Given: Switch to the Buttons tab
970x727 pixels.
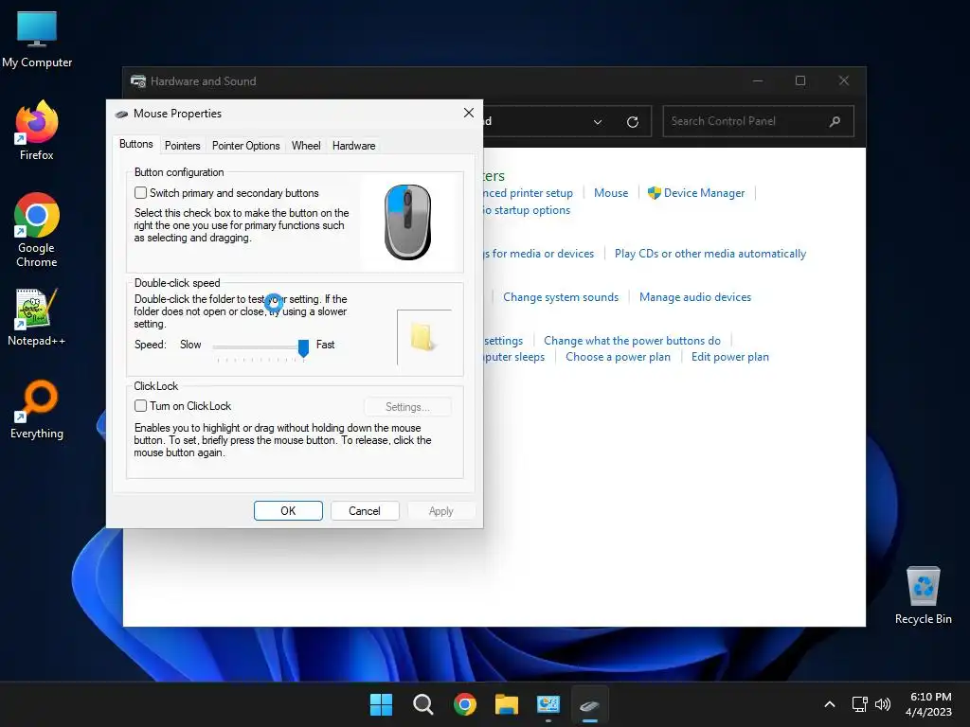Looking at the screenshot, I should coord(136,144).
